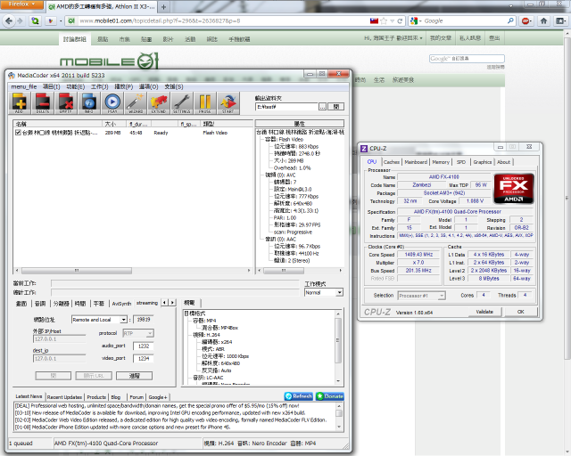Open the orange Firefox menu button
Viewport: 571px width, 456px height.
tap(21, 4)
